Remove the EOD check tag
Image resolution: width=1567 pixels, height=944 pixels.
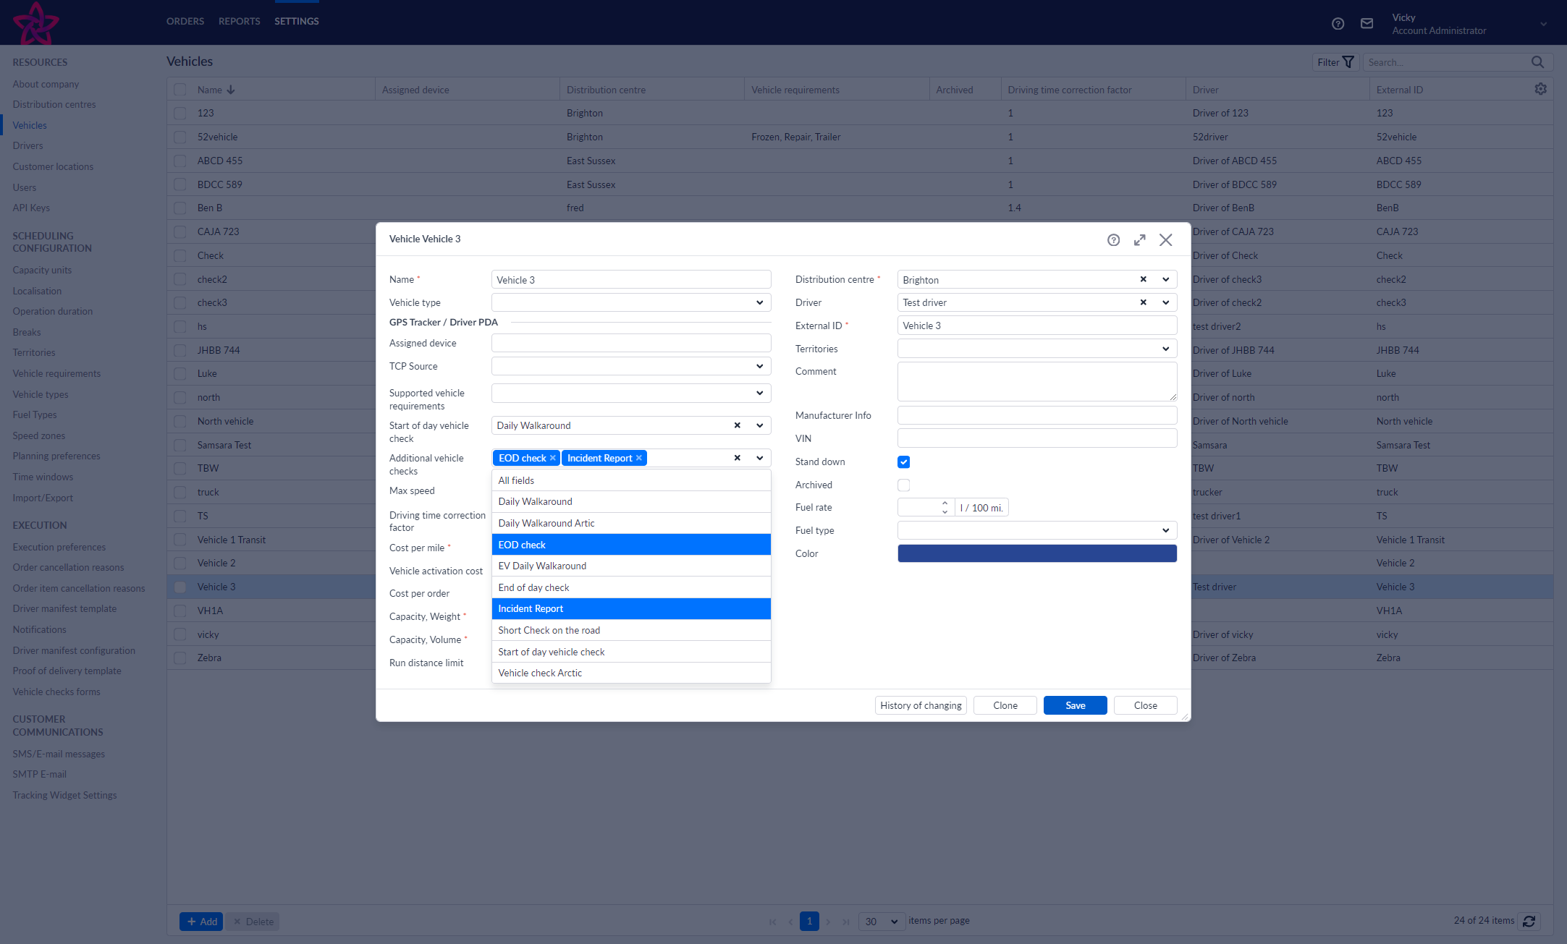pos(552,458)
